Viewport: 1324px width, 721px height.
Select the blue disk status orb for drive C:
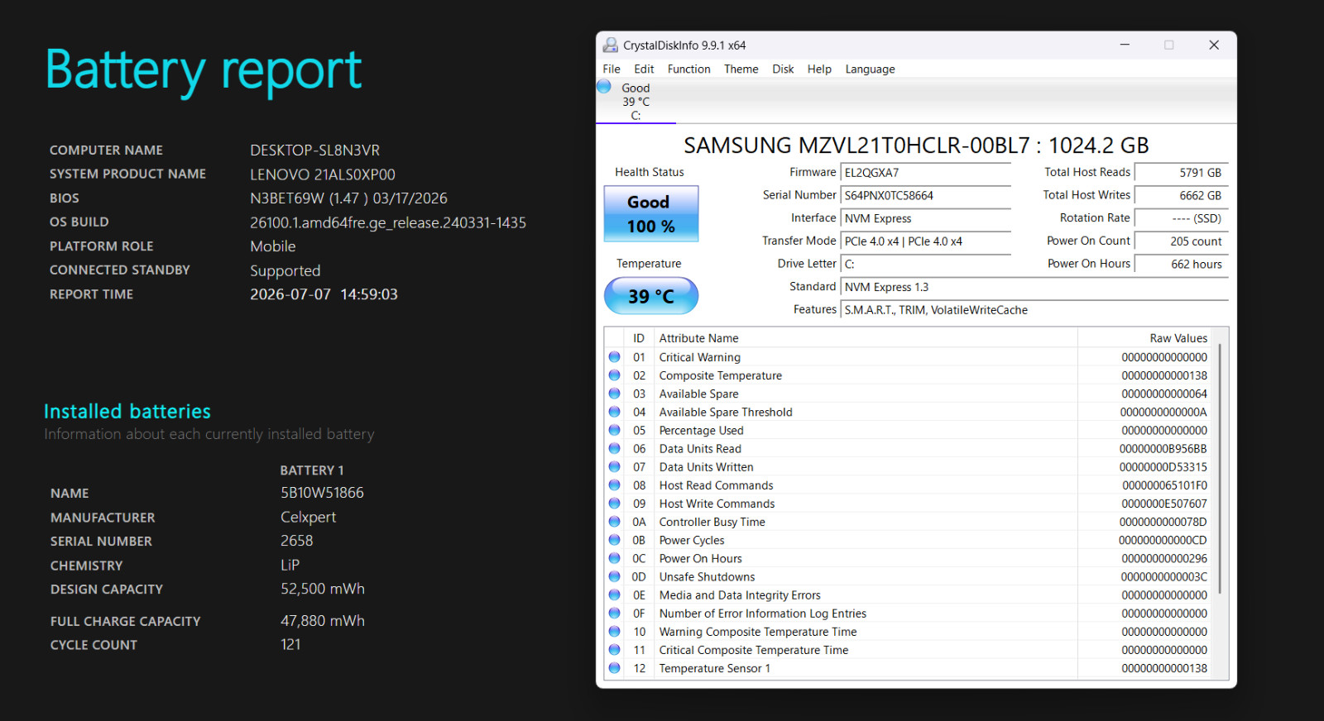click(x=604, y=87)
